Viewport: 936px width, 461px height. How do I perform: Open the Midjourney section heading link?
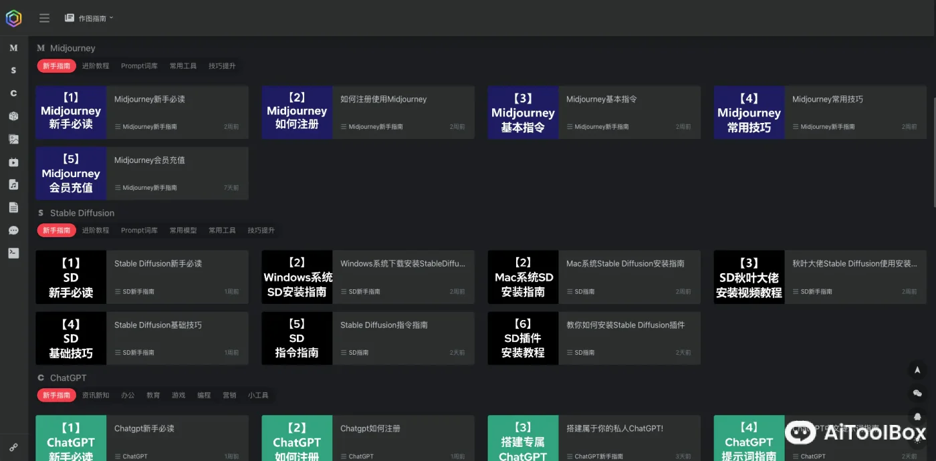[72, 48]
